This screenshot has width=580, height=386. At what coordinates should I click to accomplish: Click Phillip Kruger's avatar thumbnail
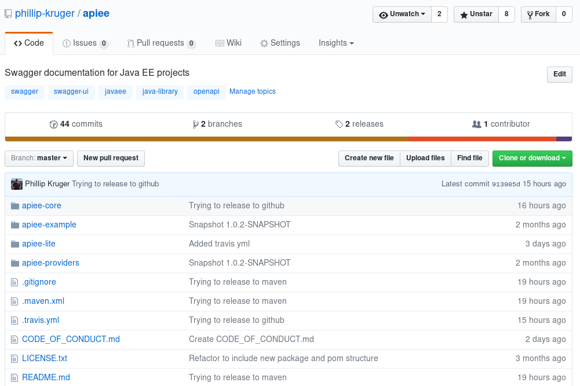(17, 184)
